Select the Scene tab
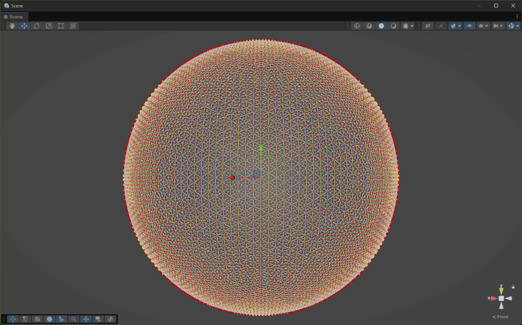 point(14,17)
